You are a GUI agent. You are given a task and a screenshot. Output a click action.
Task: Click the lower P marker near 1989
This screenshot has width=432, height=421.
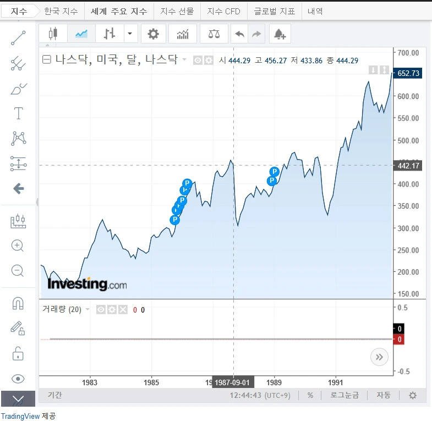[x=272, y=181]
